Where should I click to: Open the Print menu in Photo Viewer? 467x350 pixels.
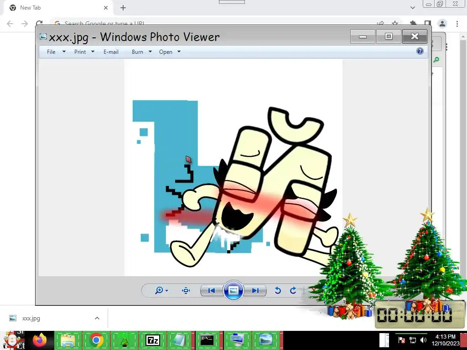(x=80, y=52)
